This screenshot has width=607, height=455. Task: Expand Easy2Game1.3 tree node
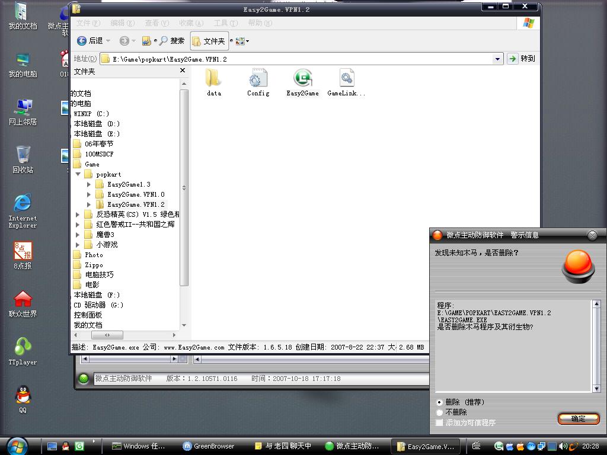click(89, 184)
